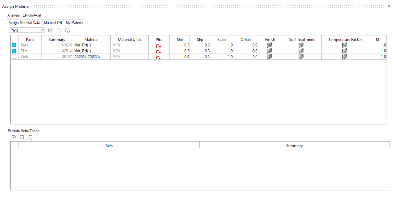Screen dimensions: 394x198
Task: Select the AA2024-T3(633) material cell for Web
Action: point(91,57)
